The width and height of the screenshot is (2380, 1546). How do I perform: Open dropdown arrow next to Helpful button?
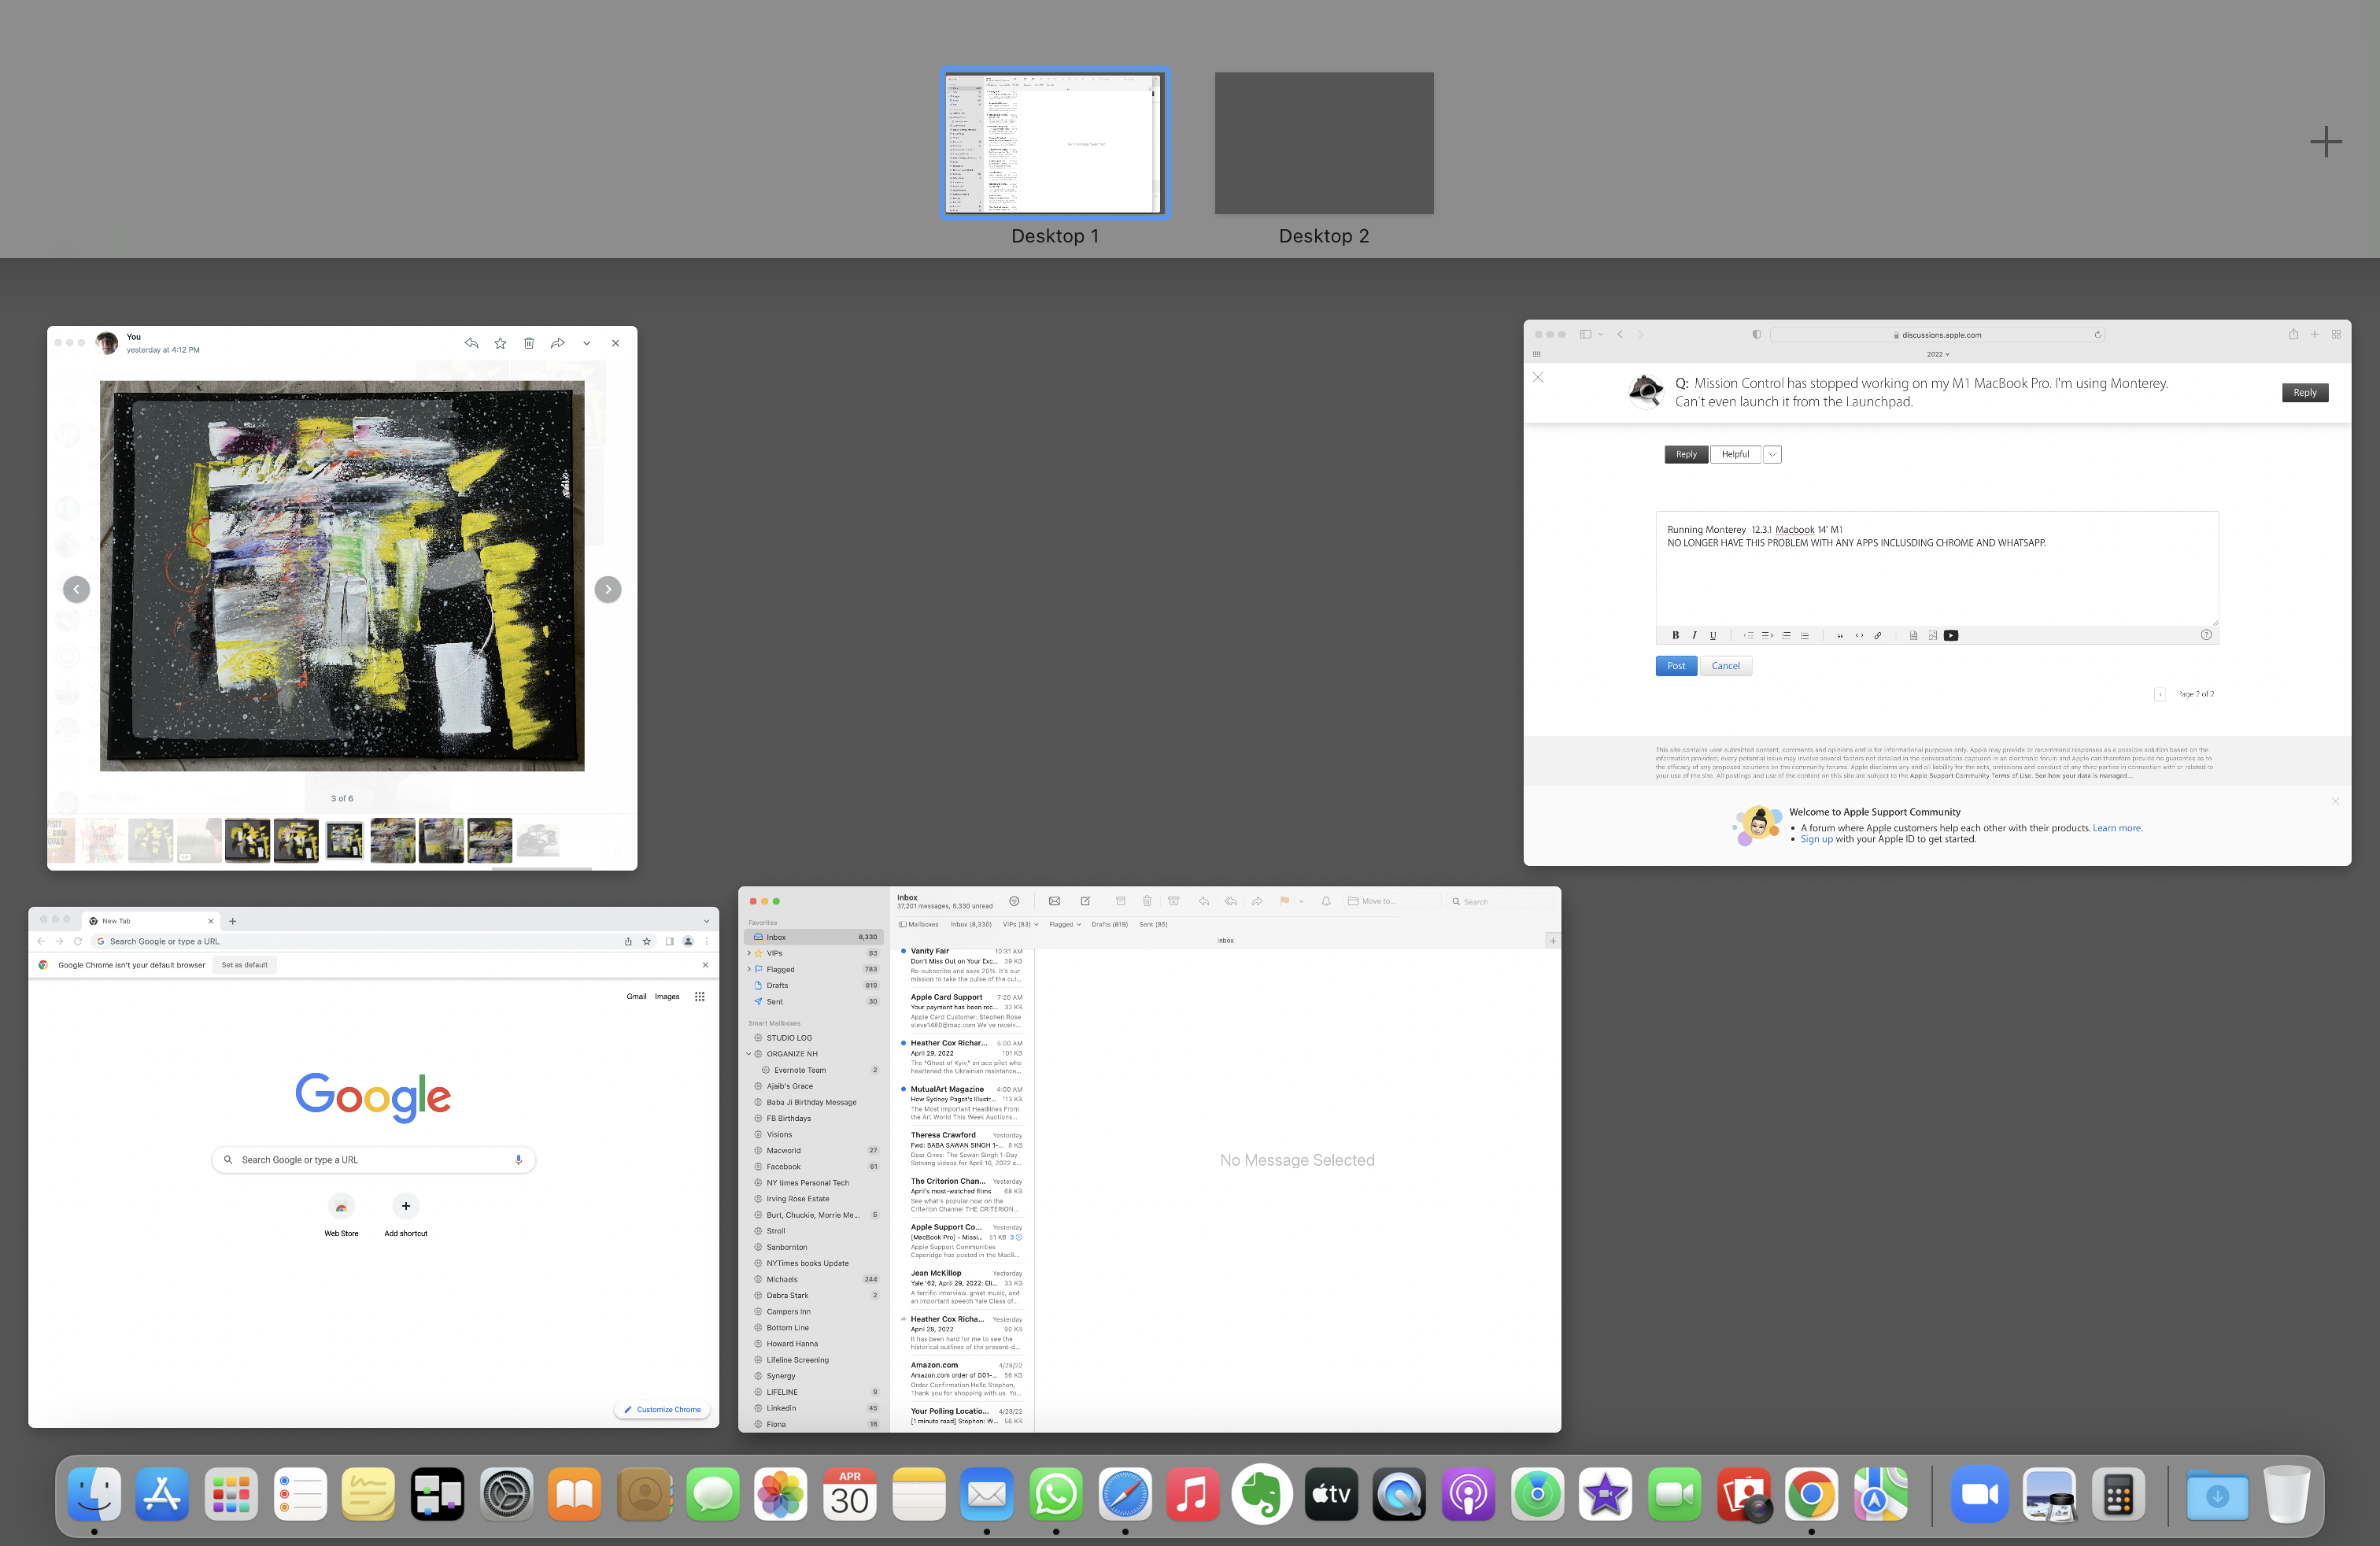[x=1772, y=454]
